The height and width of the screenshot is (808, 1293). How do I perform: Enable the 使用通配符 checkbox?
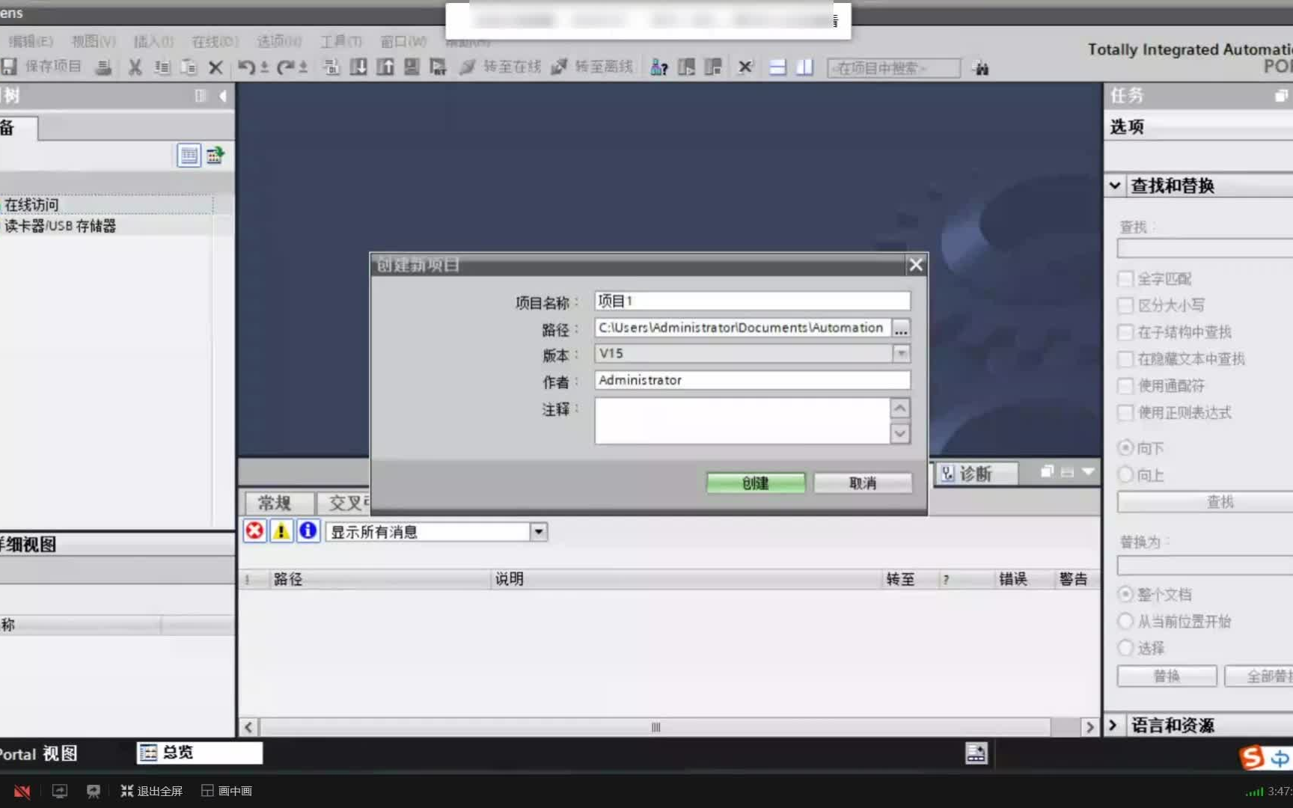[x=1125, y=386]
